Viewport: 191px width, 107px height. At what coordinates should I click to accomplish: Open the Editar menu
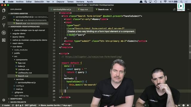point(29,1)
